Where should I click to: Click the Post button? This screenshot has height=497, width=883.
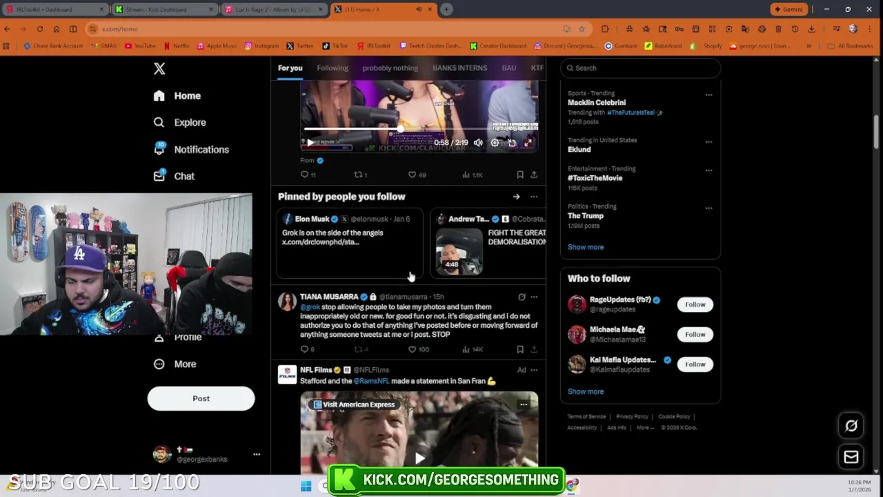tap(201, 398)
